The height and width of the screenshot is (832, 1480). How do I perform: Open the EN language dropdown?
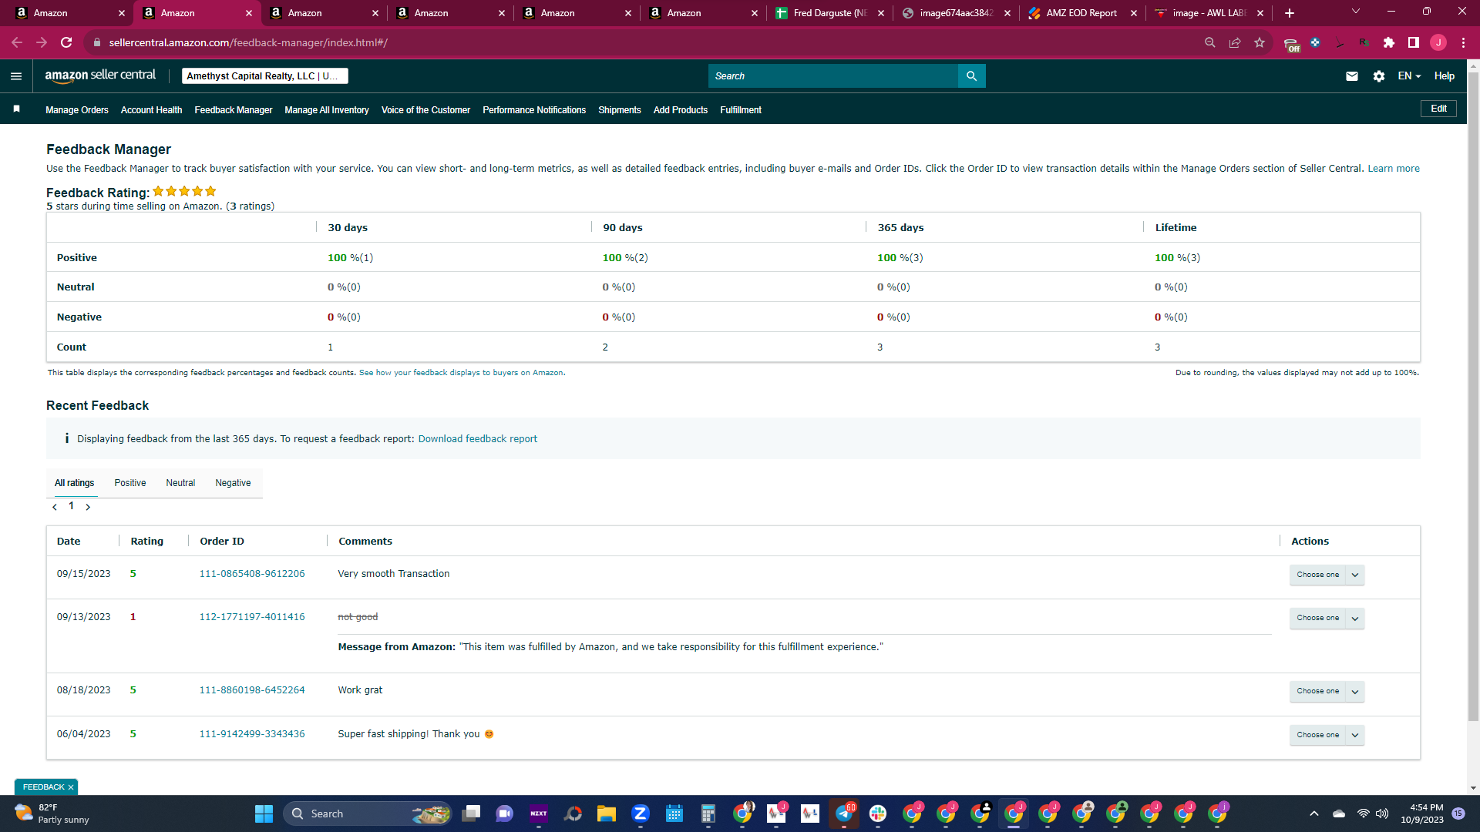tap(1409, 75)
